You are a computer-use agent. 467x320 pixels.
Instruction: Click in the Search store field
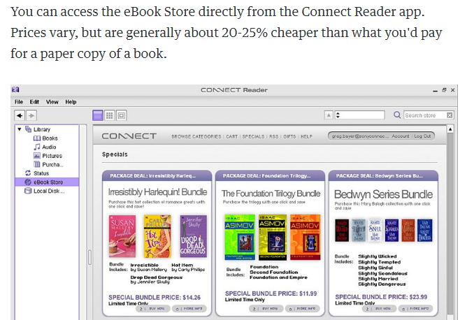point(425,115)
